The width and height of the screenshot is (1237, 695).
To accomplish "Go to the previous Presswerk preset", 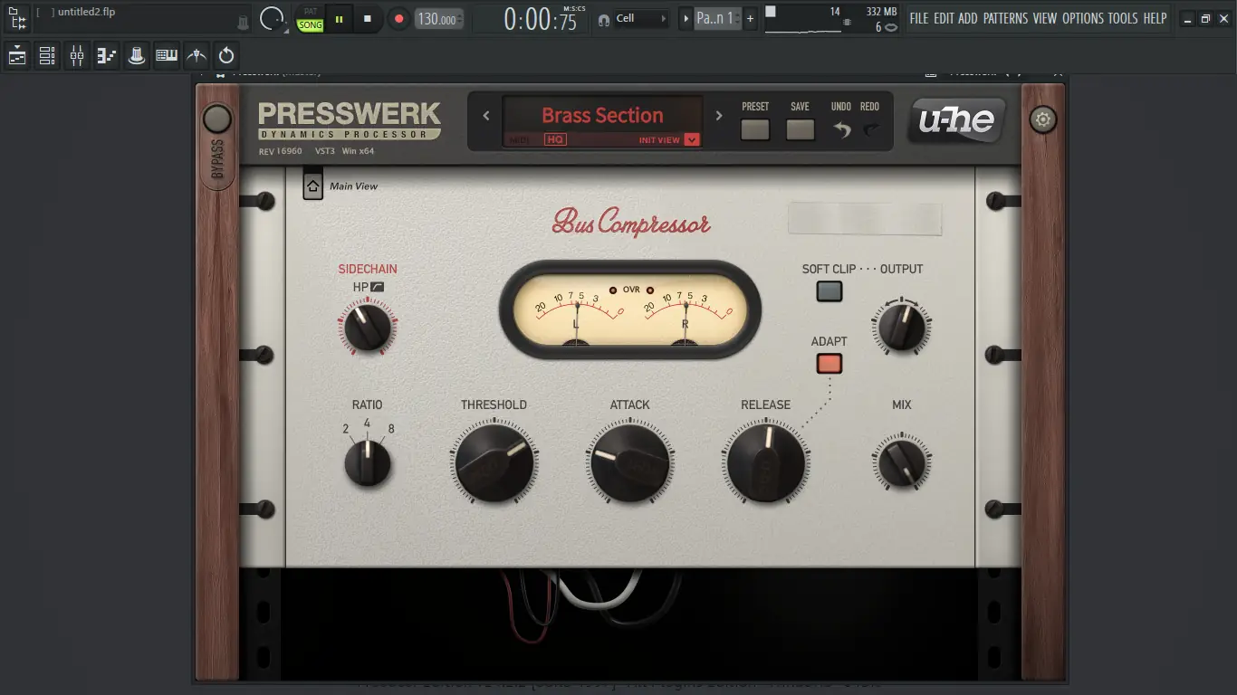I will [486, 116].
